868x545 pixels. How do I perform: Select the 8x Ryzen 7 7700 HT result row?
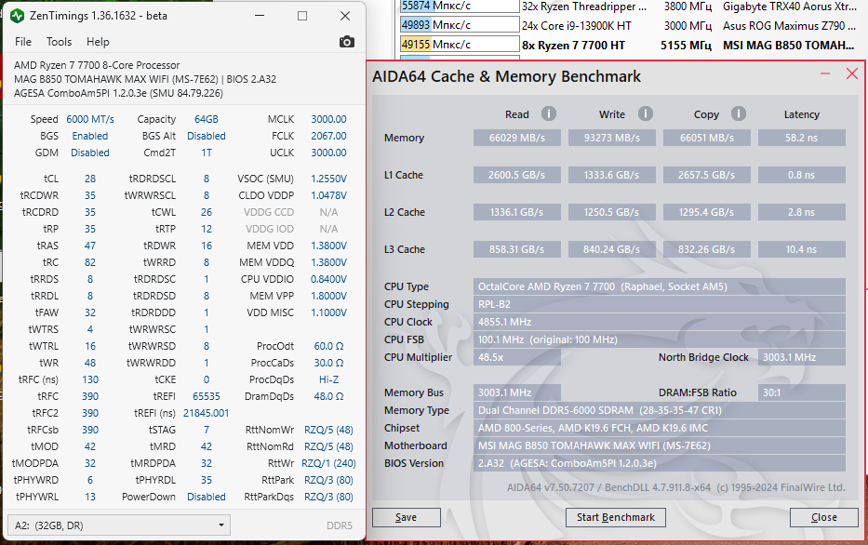[628, 45]
